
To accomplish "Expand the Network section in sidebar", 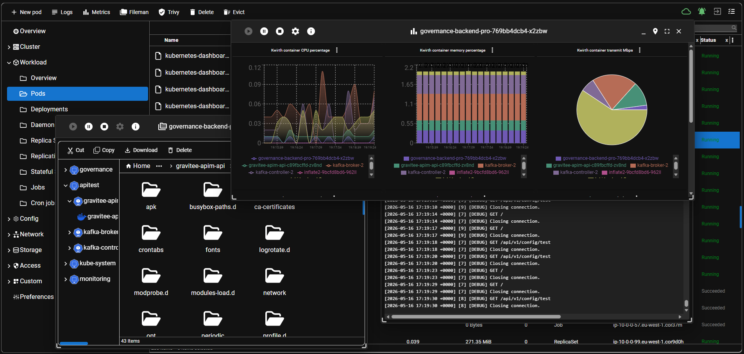I will [9, 234].
